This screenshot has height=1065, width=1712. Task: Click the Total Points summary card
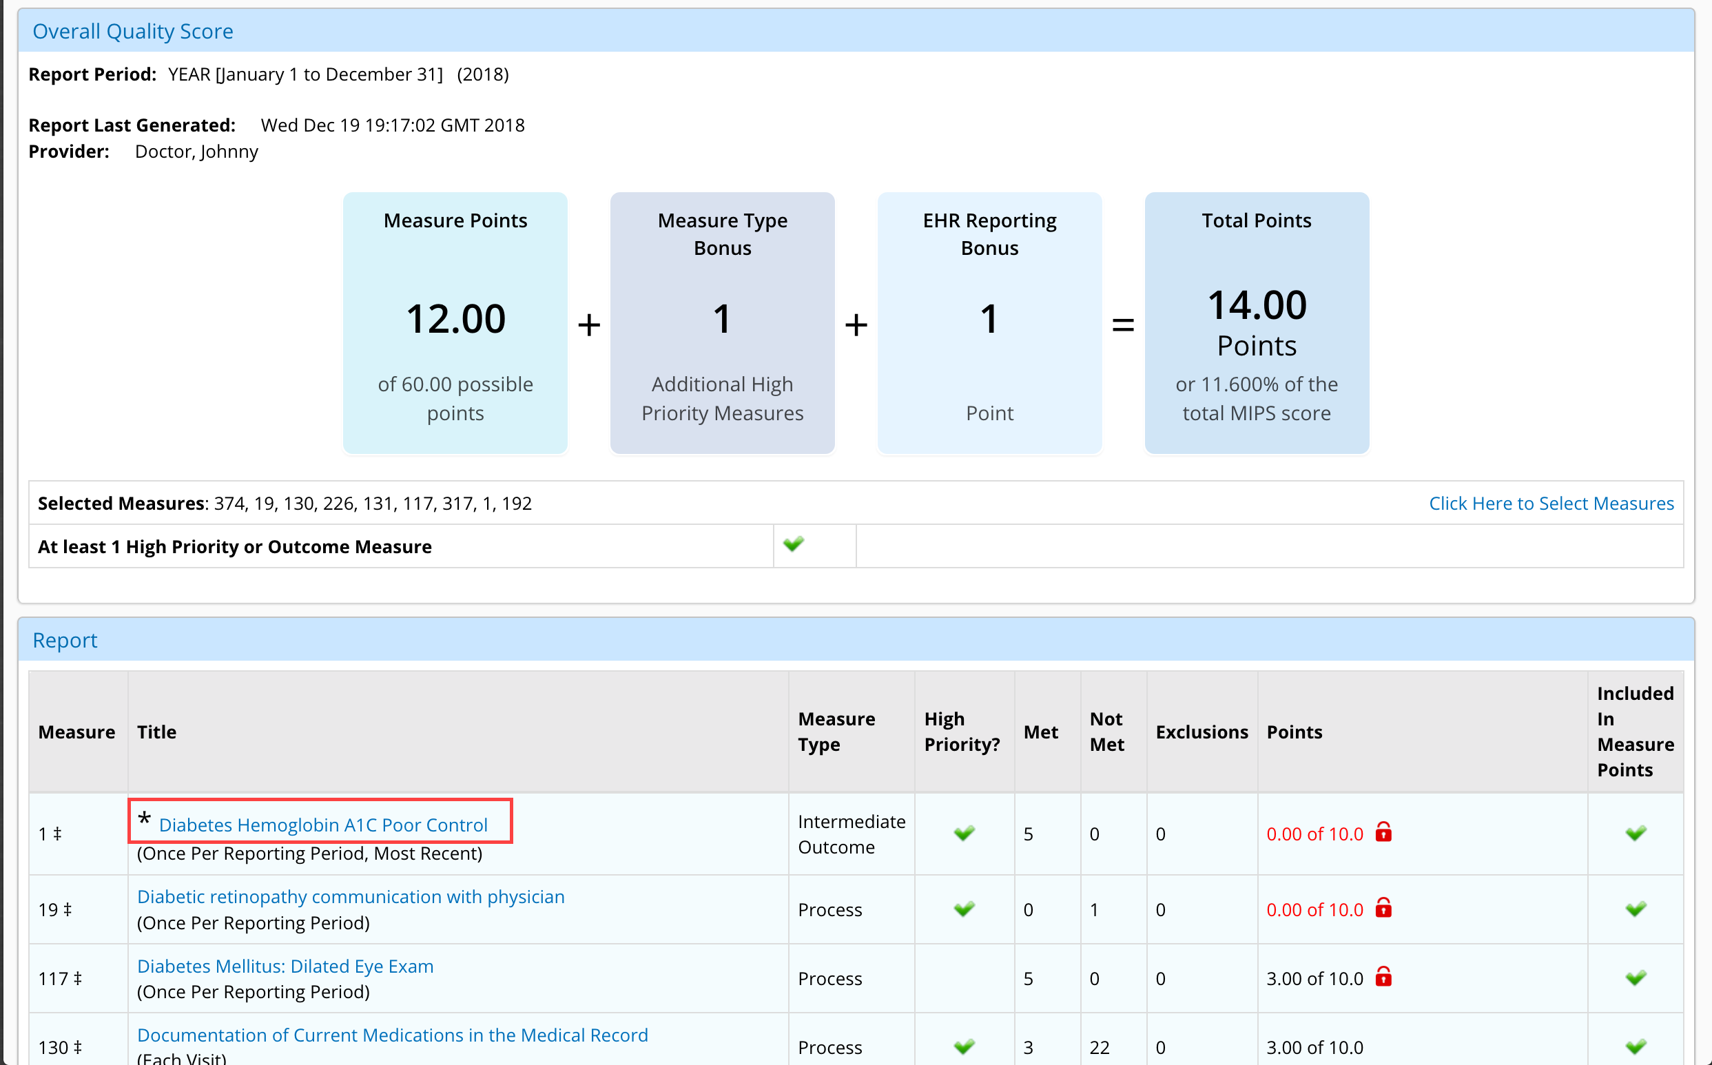pos(1257,323)
